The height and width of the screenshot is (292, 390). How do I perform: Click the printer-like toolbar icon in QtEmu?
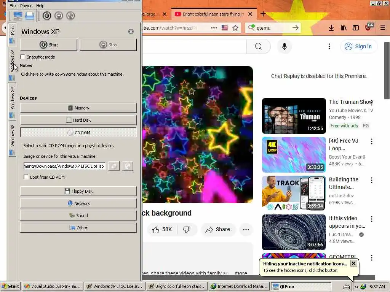click(30, 16)
